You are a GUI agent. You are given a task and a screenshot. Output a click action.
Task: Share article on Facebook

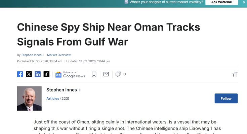pyautogui.click(x=20, y=74)
